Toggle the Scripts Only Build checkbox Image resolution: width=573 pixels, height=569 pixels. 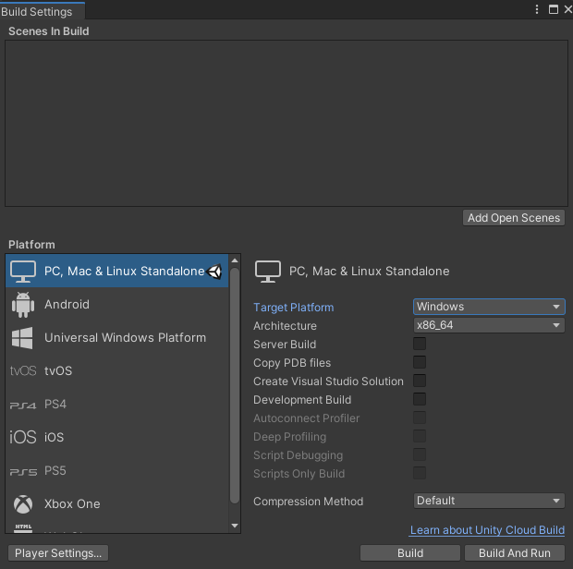(x=420, y=473)
